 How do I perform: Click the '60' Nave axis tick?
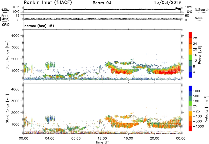tap(187, 16)
